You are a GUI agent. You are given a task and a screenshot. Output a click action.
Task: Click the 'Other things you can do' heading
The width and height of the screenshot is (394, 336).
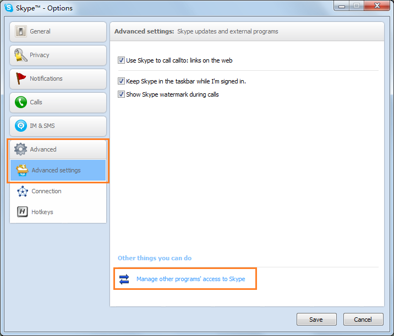tap(155, 258)
